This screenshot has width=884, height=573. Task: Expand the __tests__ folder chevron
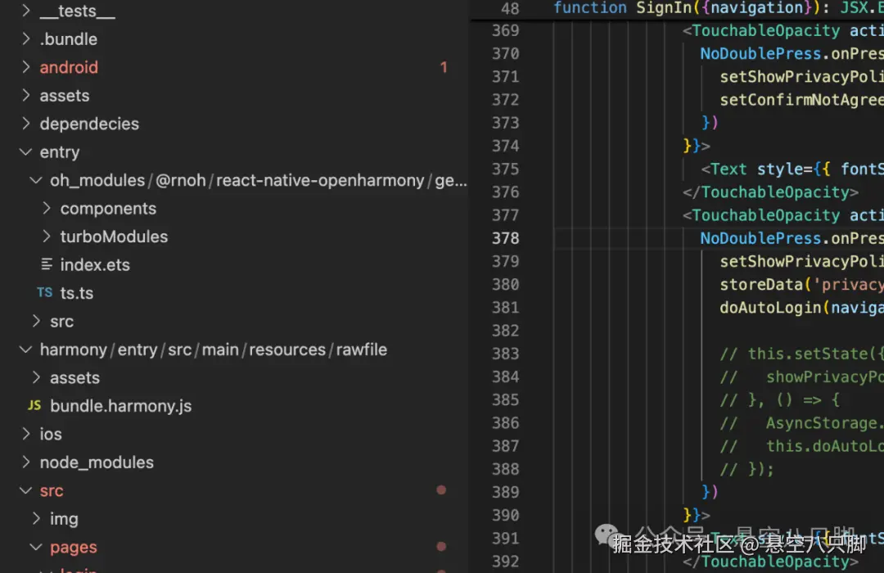(x=25, y=10)
